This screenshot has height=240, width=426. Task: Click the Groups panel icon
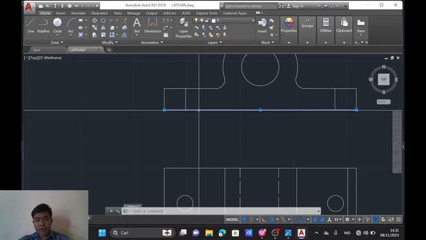coord(308,22)
